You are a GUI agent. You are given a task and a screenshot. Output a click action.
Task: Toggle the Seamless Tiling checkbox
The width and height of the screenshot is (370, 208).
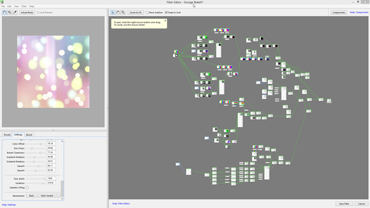click(27, 187)
